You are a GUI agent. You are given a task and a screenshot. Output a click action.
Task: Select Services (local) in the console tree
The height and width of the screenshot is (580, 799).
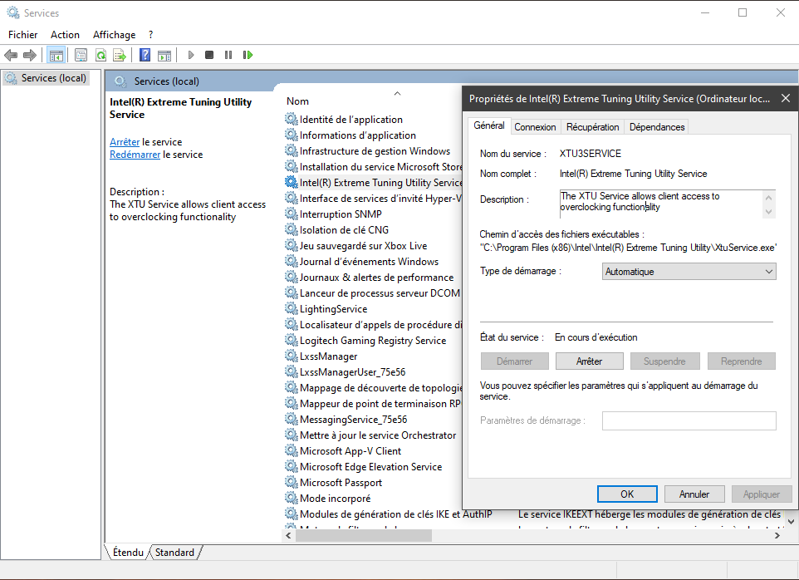click(x=46, y=78)
